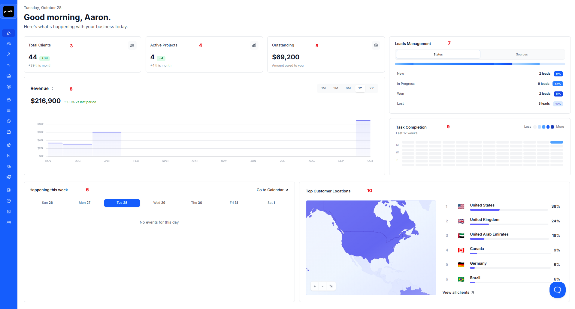This screenshot has height=309, width=575.
Task: Switch revenue range to 2Y
Action: tap(372, 88)
